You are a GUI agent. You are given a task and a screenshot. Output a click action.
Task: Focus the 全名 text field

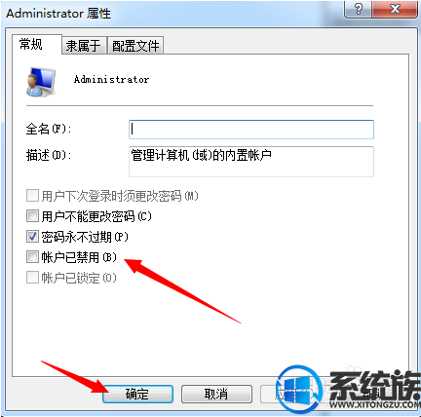pyautogui.click(x=251, y=130)
